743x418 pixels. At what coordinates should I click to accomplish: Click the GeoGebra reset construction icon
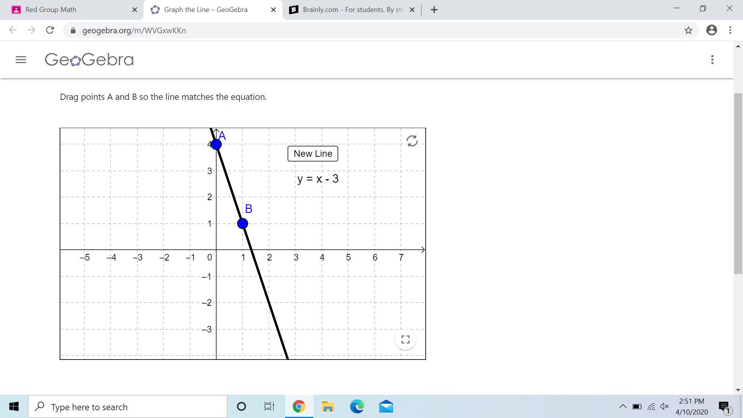pos(412,141)
